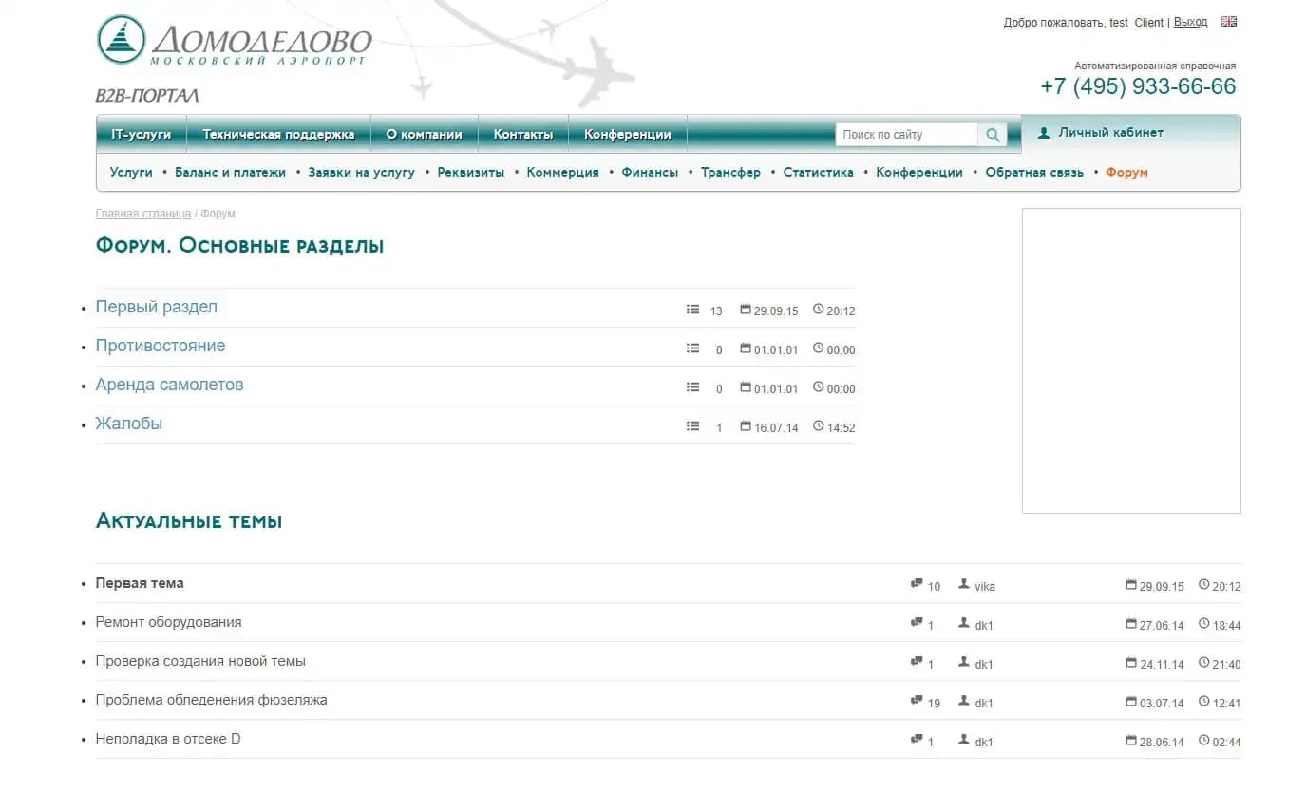The height and width of the screenshot is (791, 1306).
Task: Open the IT-услуги menu tab
Action: click(x=142, y=135)
